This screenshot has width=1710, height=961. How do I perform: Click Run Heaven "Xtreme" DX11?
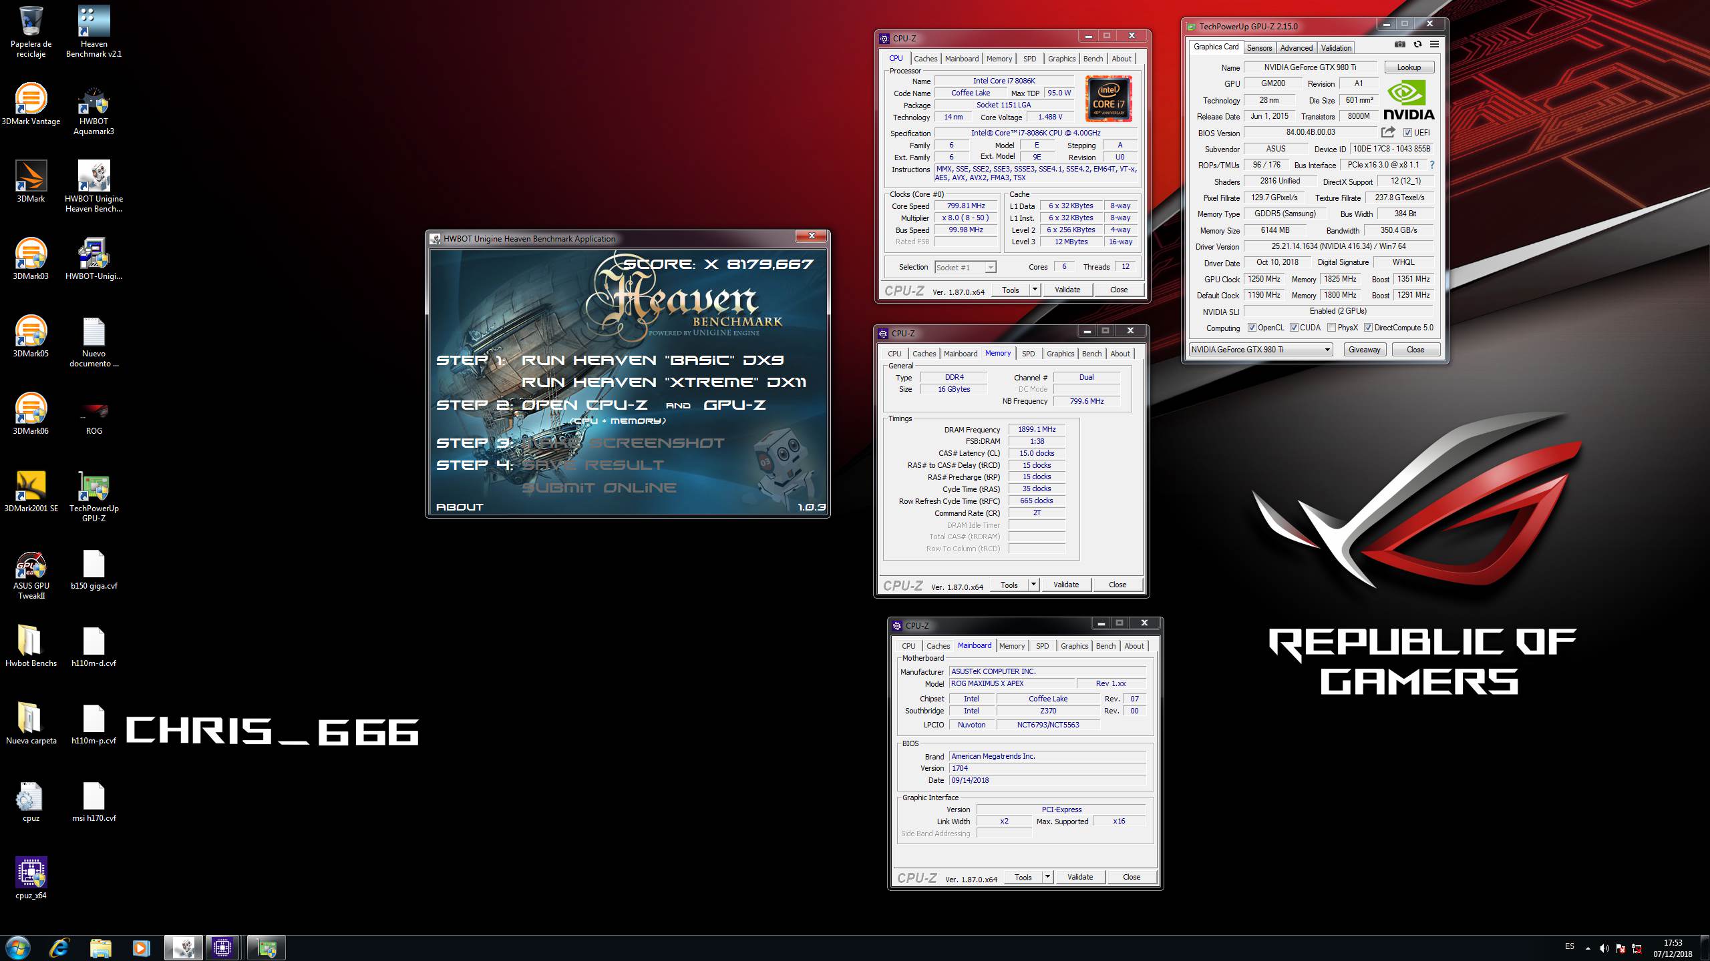coord(663,382)
